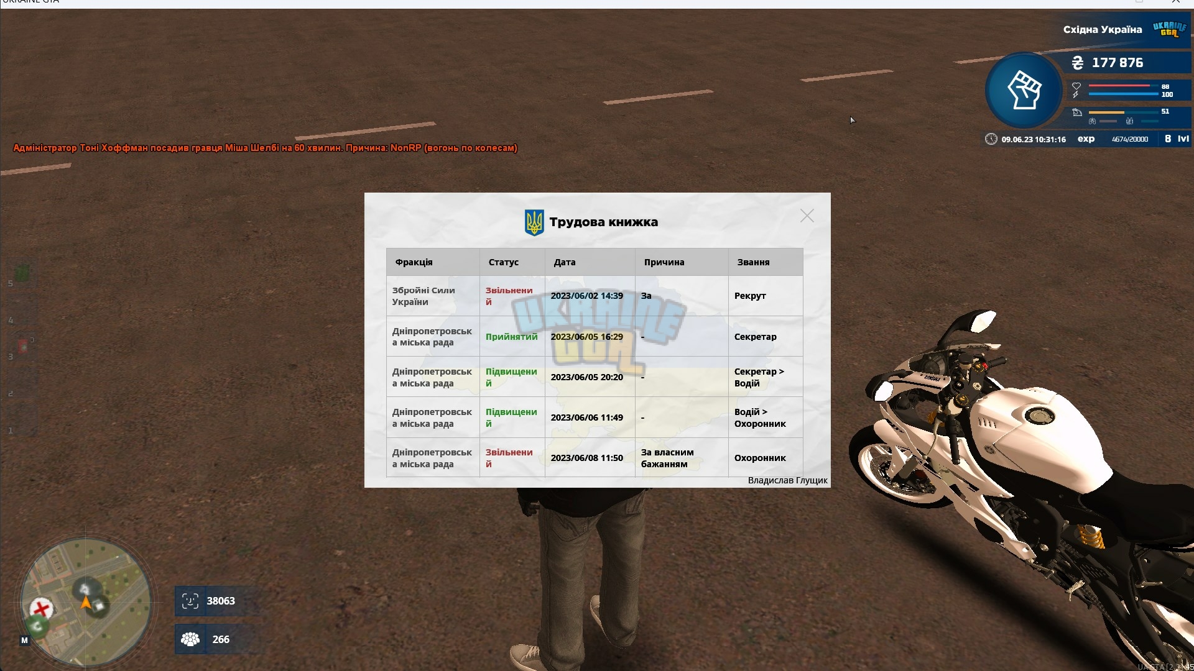The width and height of the screenshot is (1194, 671).
Task: Click the Дата column header
Action: pos(590,262)
